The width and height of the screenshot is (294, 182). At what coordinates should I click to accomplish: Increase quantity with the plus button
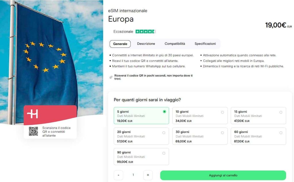pyautogui.click(x=148, y=175)
